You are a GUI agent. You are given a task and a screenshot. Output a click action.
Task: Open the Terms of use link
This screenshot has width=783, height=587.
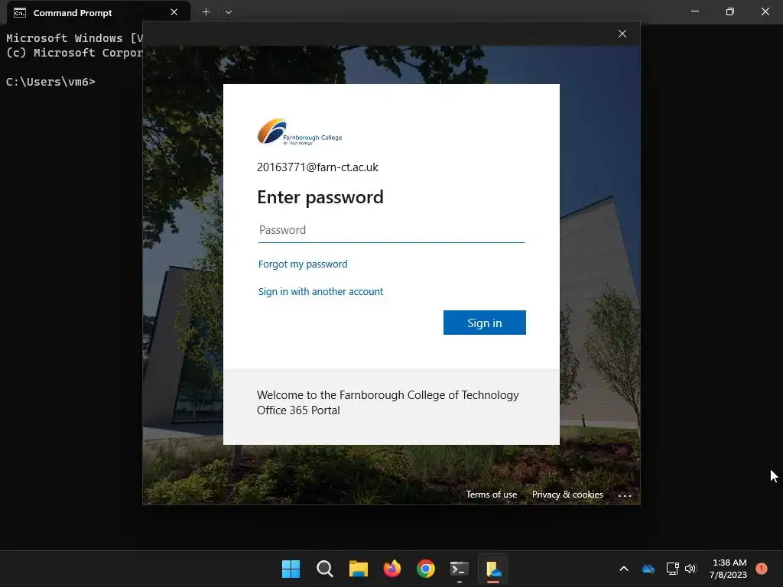pos(492,495)
